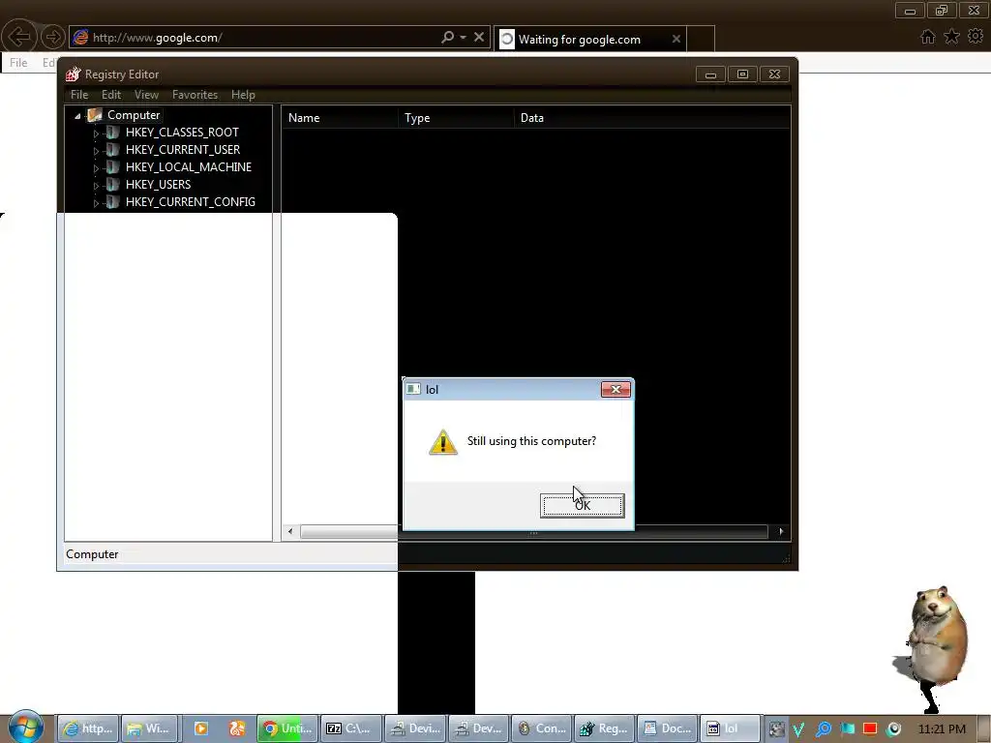Click the blue magnifier tray icon
This screenshot has height=743, width=991.
click(823, 729)
